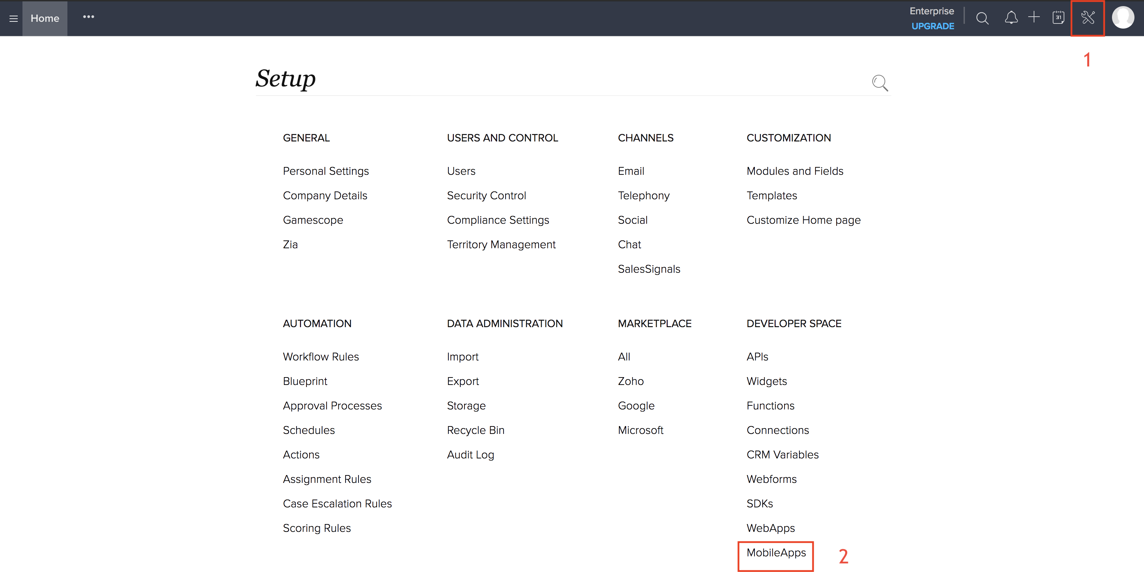Select the Home tab
1144x572 pixels.
coord(45,19)
